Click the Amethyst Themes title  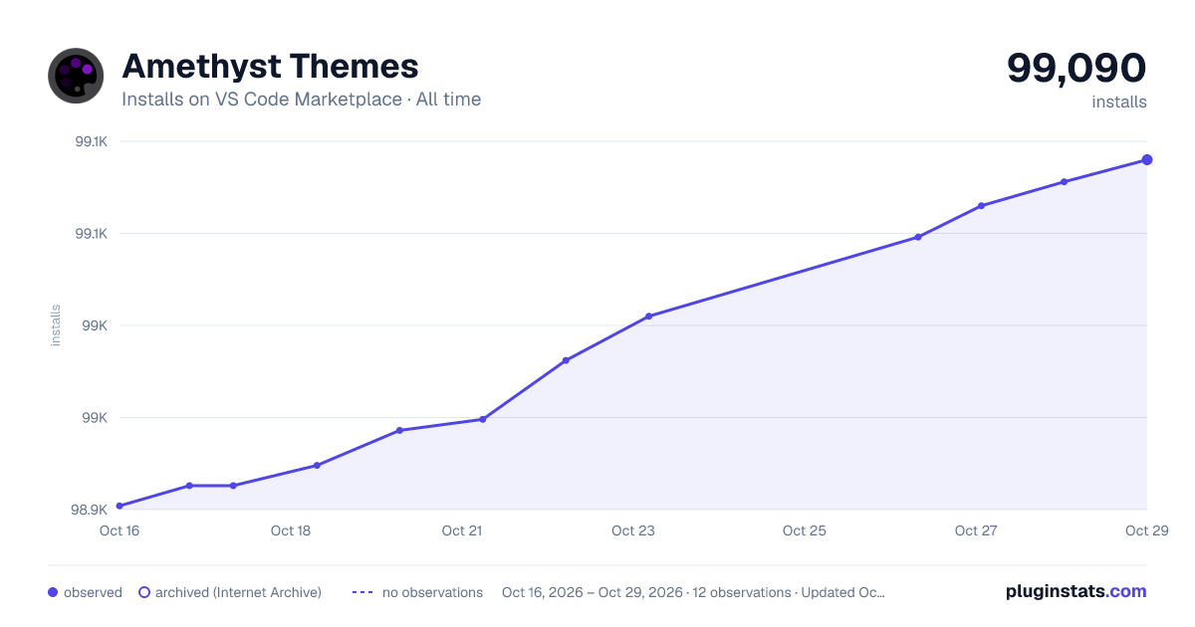(270, 67)
